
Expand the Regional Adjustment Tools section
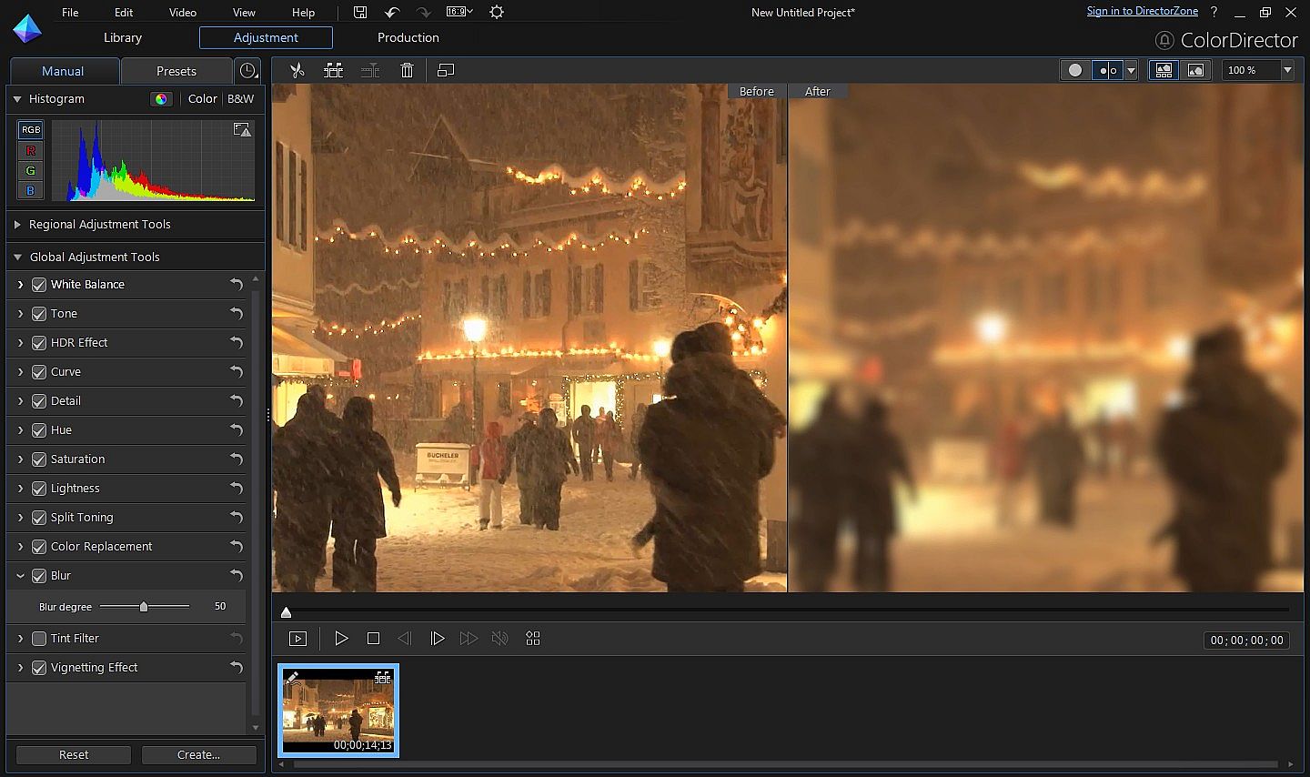(x=17, y=225)
